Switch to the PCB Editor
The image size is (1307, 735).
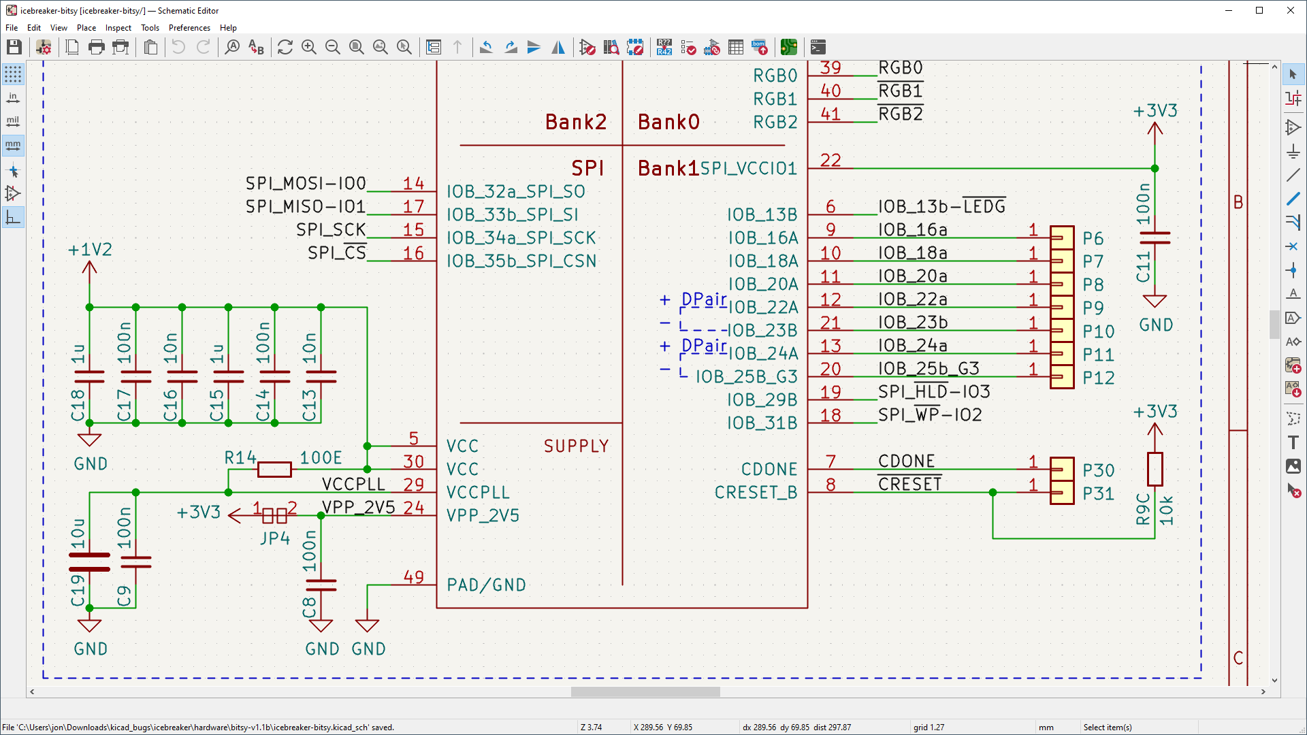[789, 47]
